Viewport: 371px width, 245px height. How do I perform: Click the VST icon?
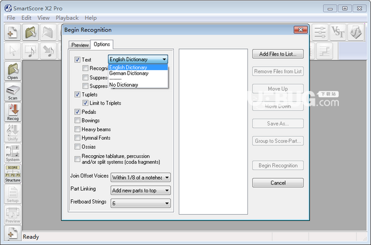pos(338,32)
